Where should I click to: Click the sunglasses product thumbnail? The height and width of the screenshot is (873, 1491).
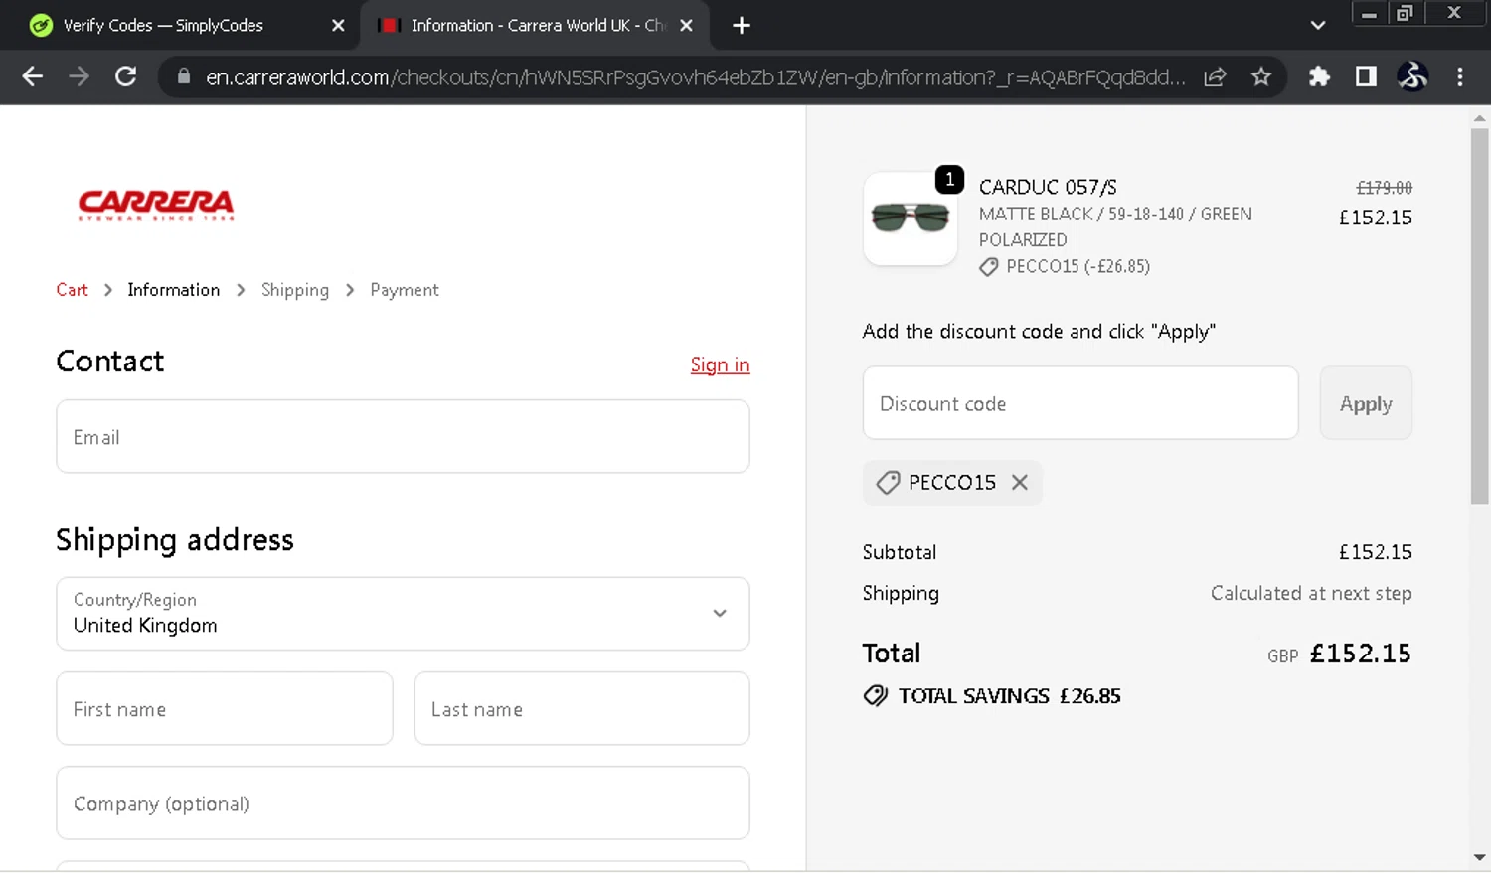pos(911,218)
